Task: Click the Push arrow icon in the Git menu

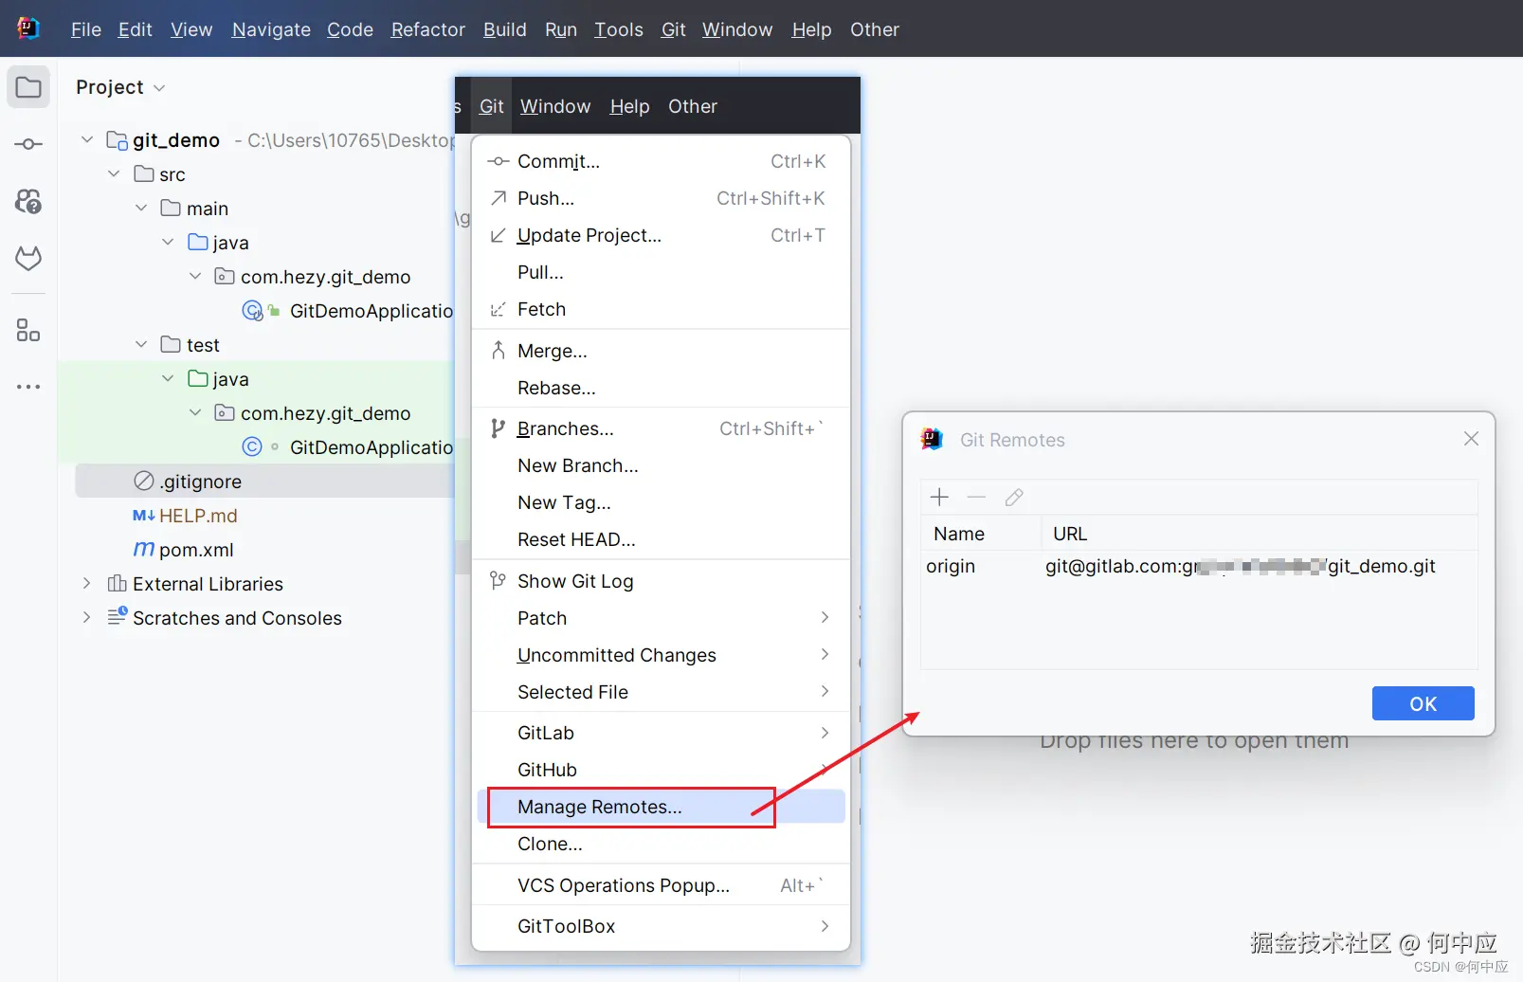Action: point(498,198)
